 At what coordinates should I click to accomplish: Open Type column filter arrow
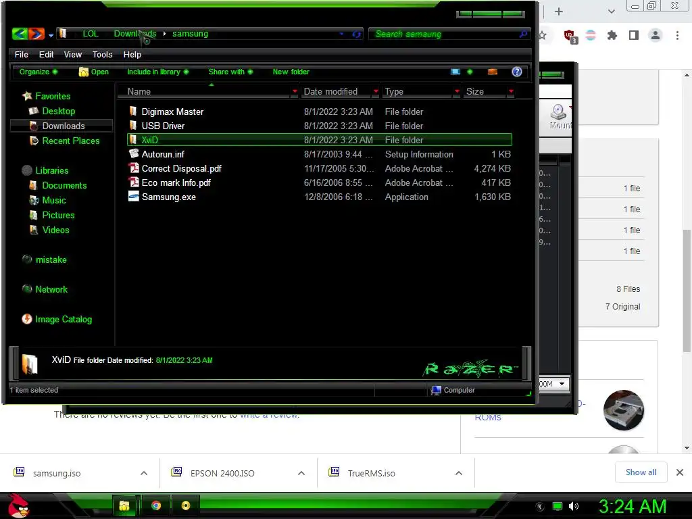point(457,91)
